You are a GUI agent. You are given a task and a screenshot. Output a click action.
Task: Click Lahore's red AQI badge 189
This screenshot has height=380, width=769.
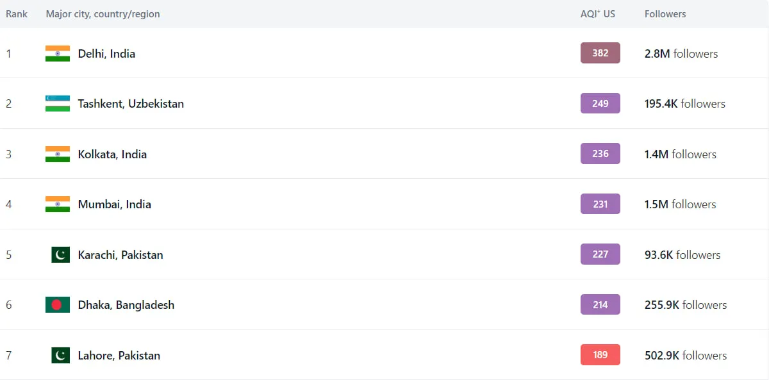(600, 355)
